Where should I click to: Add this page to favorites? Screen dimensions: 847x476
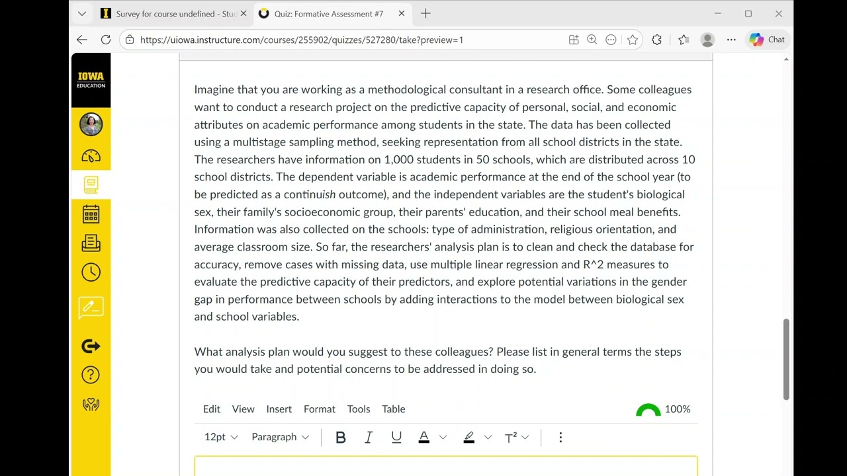pyautogui.click(x=633, y=40)
